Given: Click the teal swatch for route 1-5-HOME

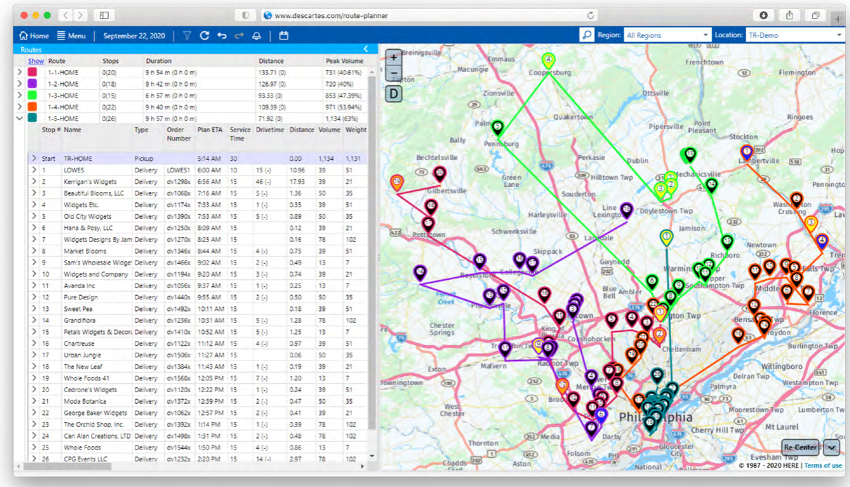Looking at the screenshot, I should click(32, 118).
